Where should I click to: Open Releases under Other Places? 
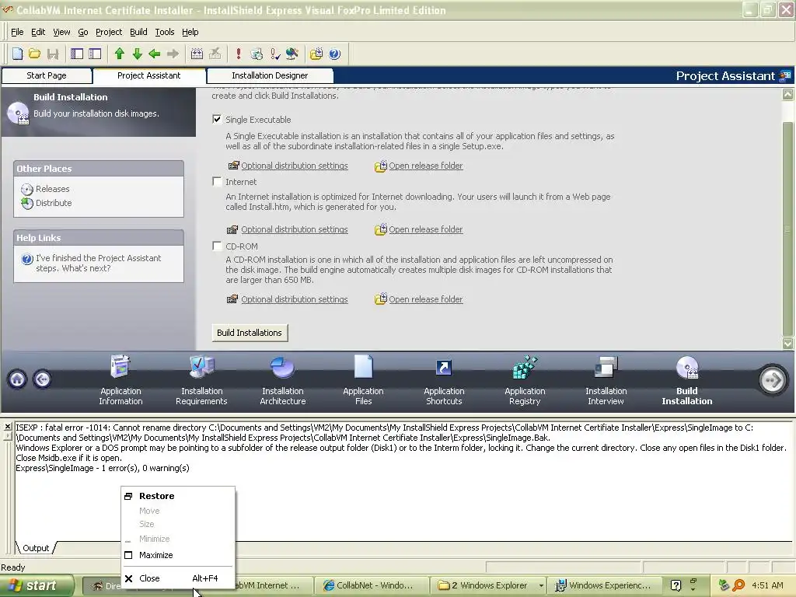(x=52, y=189)
